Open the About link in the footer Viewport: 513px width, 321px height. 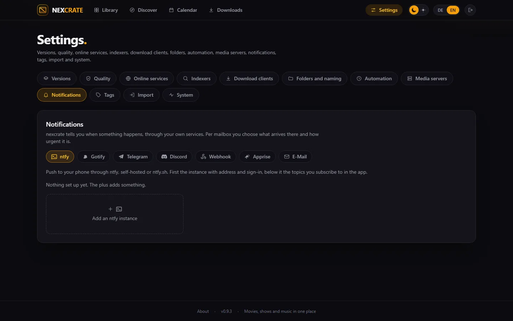point(203,311)
